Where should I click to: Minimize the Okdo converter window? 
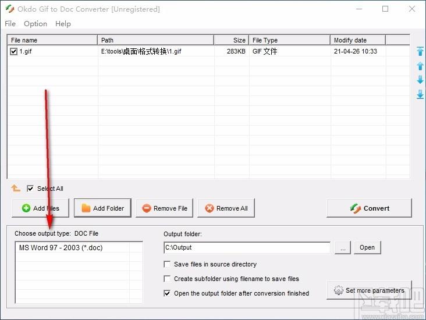[359, 9]
